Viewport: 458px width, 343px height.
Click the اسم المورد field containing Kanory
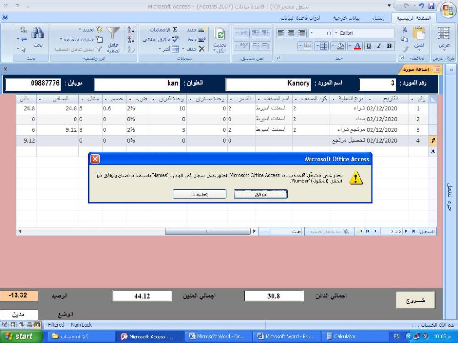(268, 84)
